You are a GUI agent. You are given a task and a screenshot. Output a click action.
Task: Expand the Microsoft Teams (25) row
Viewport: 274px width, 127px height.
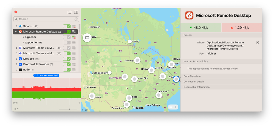[17, 53]
